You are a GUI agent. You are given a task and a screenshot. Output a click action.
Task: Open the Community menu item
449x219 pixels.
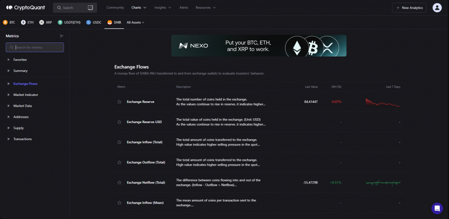coord(115,7)
